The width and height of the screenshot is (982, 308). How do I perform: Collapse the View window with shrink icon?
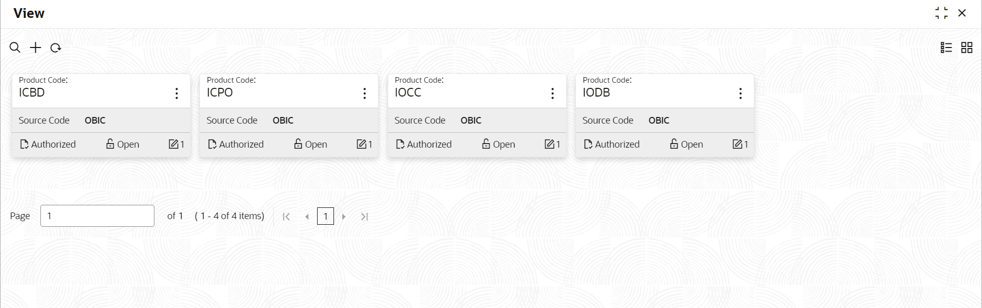point(941,13)
